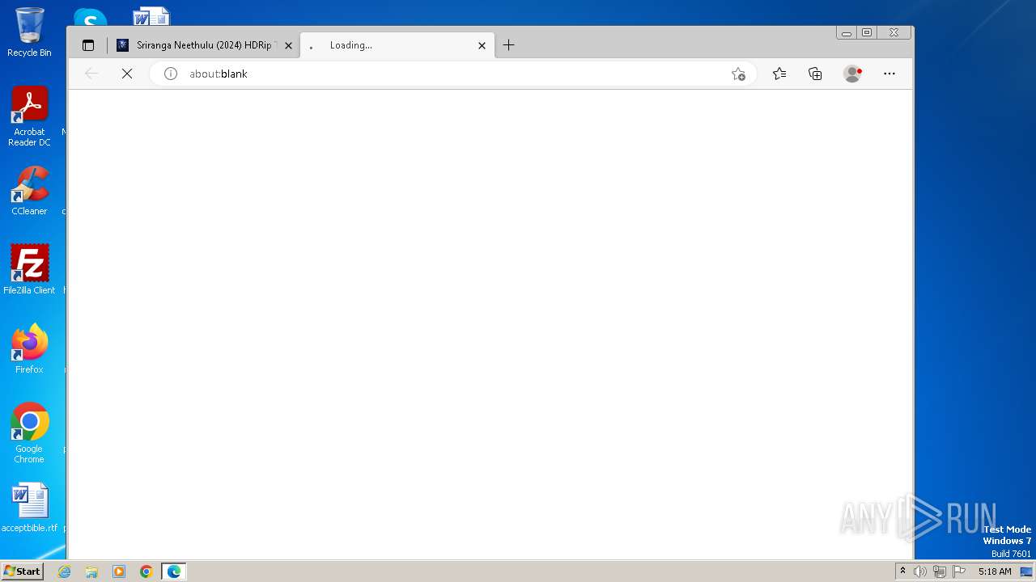Open the tab actions menu icon
The image size is (1036, 582).
point(88,45)
